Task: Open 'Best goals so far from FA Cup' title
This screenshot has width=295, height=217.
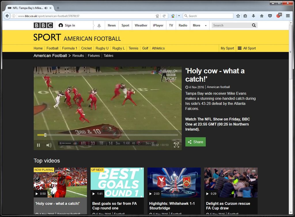Action: [114, 206]
